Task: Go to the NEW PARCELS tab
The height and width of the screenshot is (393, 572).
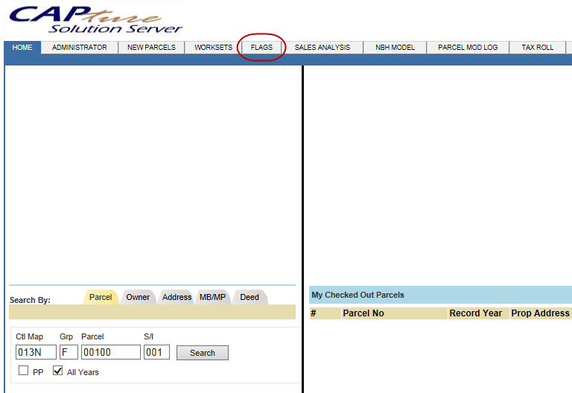Action: click(151, 48)
